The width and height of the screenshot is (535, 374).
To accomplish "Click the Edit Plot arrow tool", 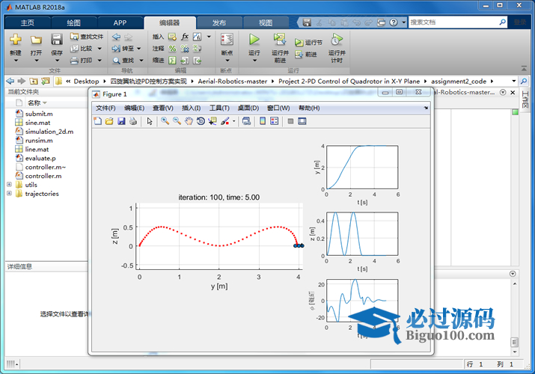I will point(150,121).
